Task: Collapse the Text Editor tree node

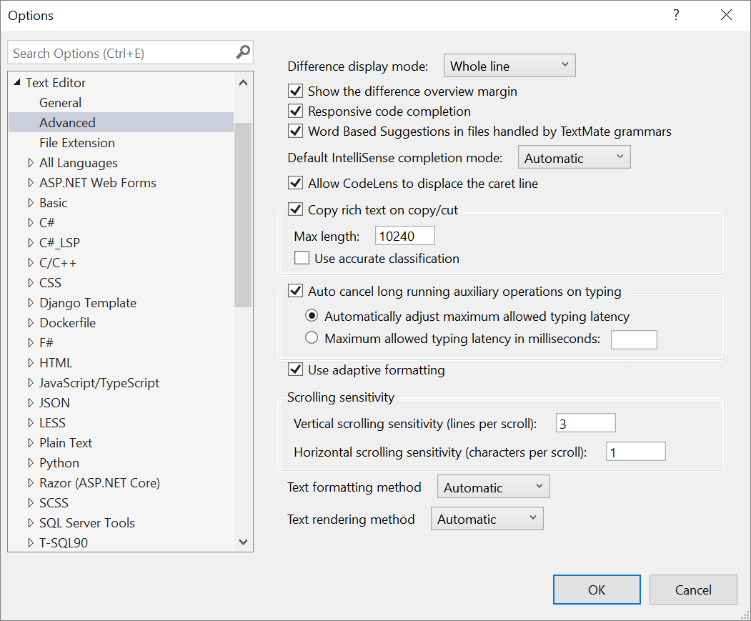Action: [17, 82]
